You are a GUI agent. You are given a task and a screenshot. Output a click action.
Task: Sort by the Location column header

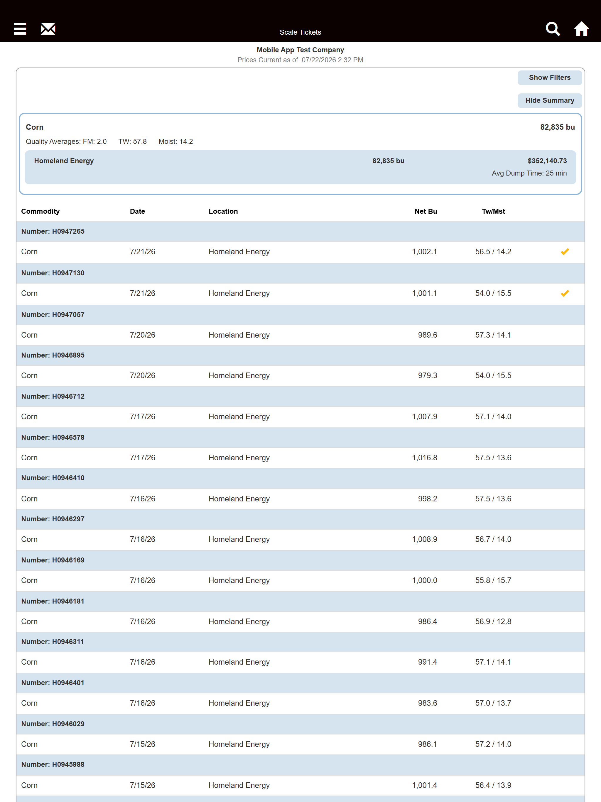tap(223, 211)
